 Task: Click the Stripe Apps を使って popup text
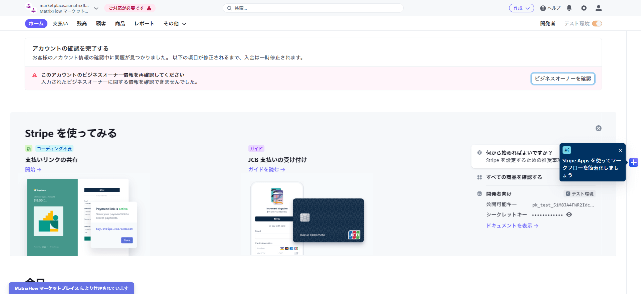tap(591, 168)
